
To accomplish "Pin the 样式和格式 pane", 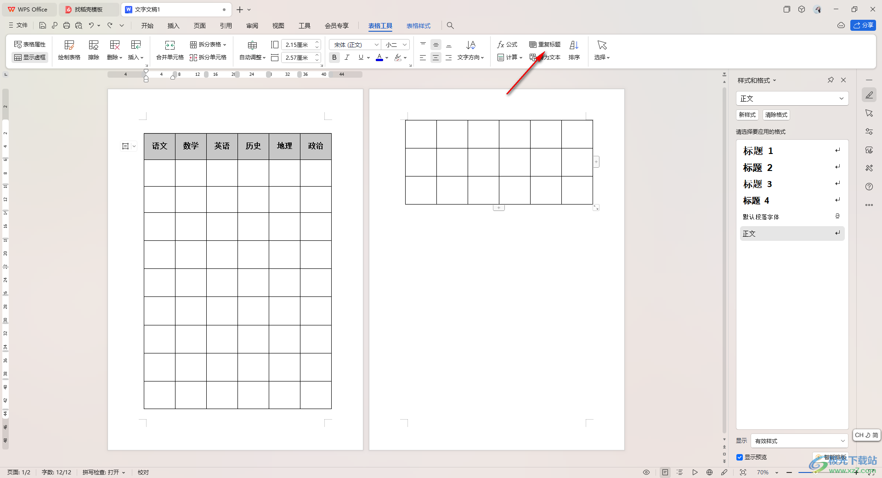I will [831, 80].
